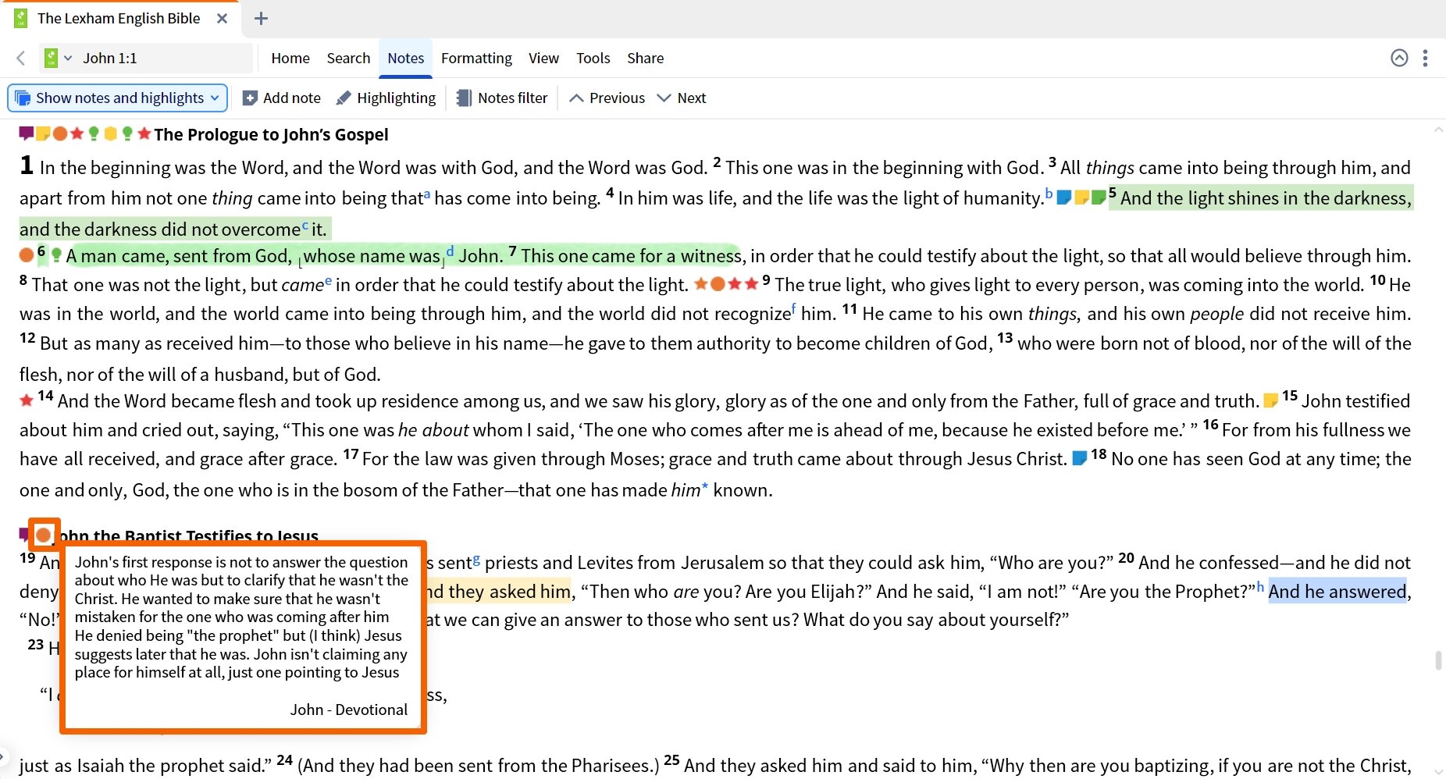Open the yellow hexagon note beside Prologue heading
The image size is (1446, 779).
(x=110, y=133)
